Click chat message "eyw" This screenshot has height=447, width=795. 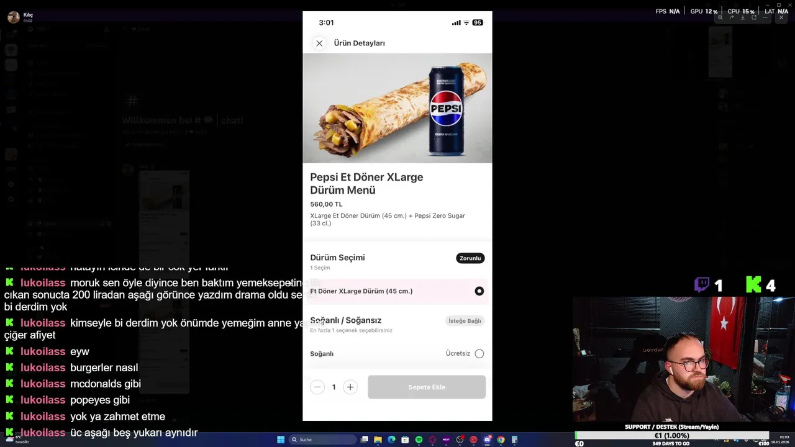click(79, 351)
